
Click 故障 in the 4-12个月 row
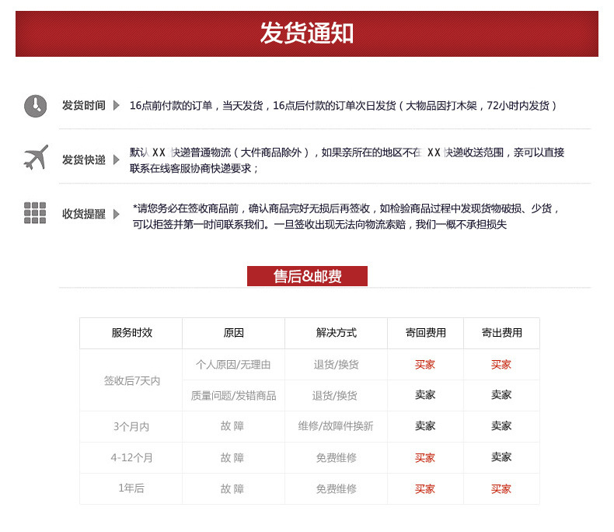(x=232, y=457)
